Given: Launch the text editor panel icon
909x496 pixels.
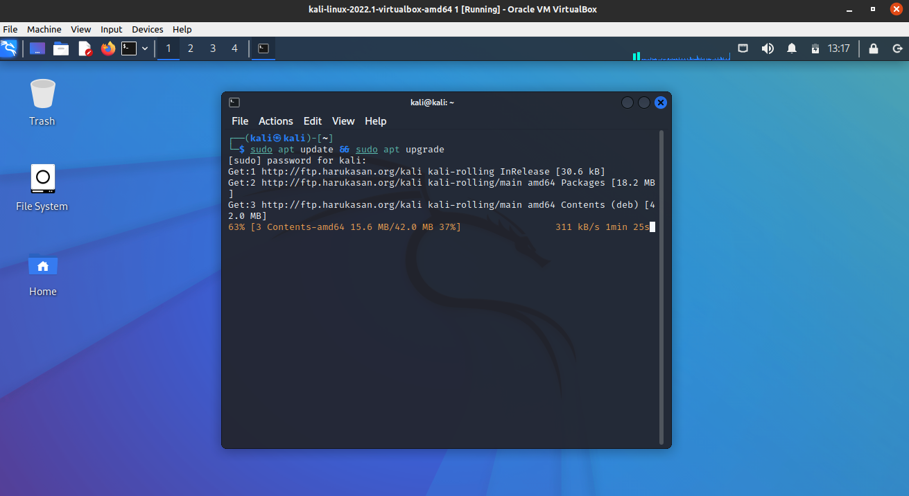Looking at the screenshot, I should coord(85,48).
